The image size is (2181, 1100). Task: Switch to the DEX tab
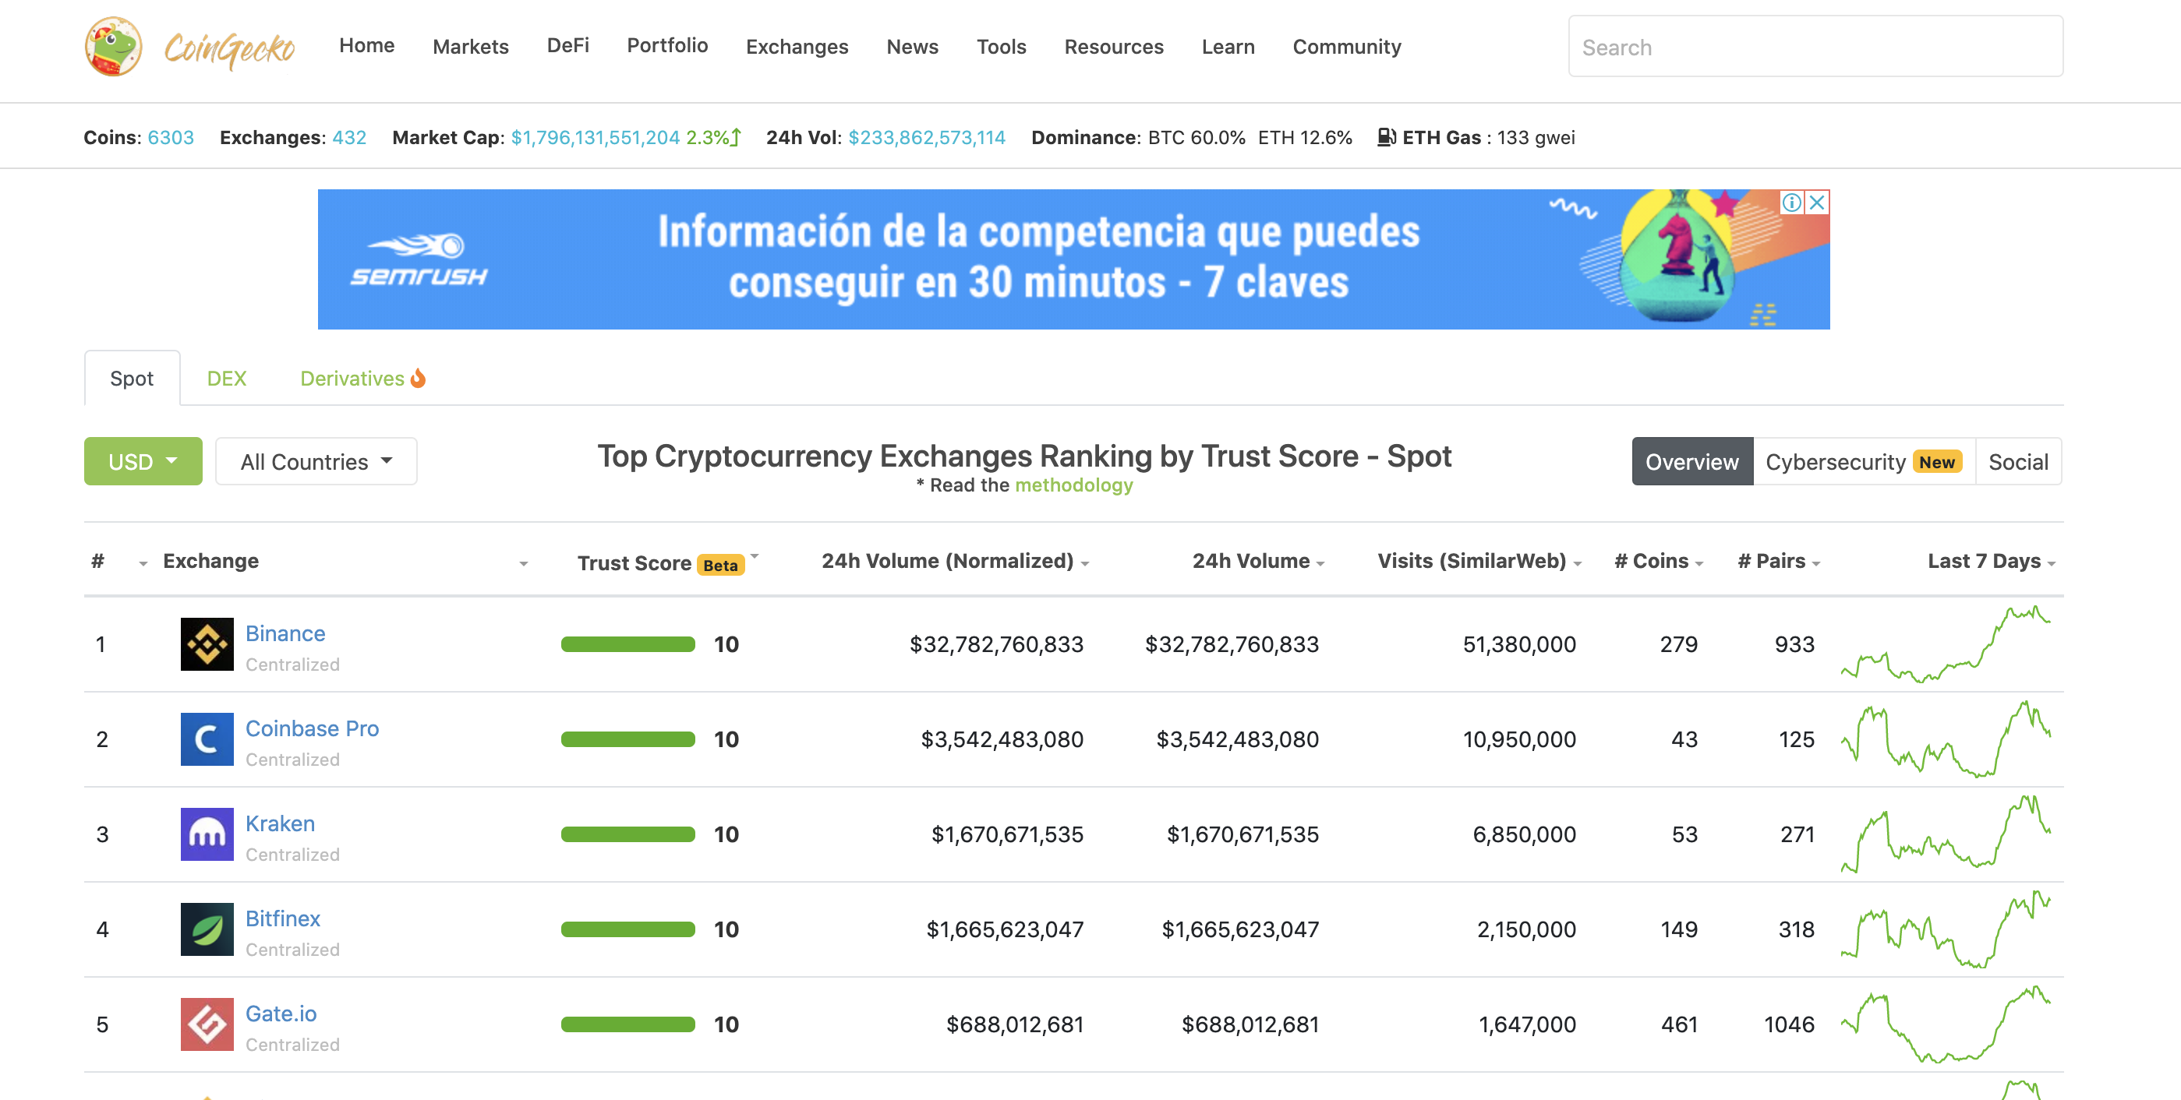pyautogui.click(x=226, y=379)
